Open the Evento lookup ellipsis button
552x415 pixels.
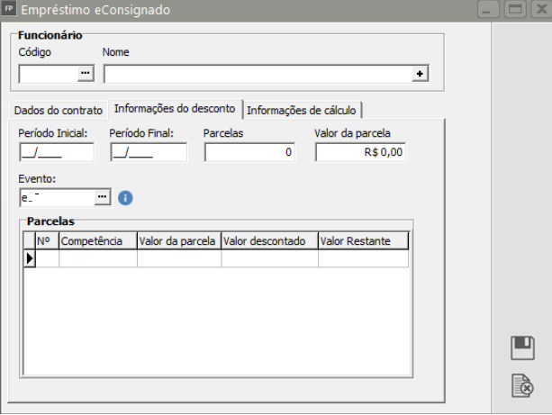(x=102, y=196)
